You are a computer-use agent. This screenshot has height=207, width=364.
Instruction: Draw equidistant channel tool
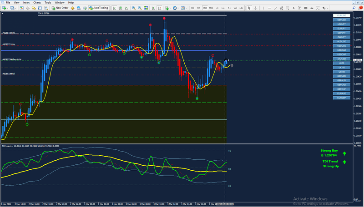point(281,8)
